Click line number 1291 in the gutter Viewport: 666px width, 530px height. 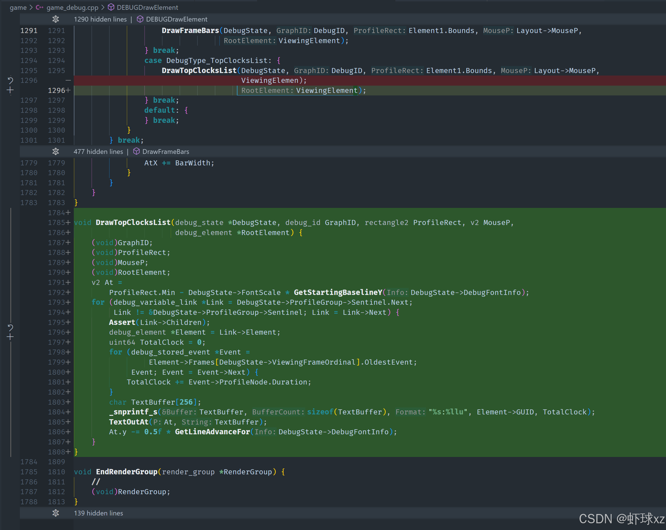(x=29, y=31)
